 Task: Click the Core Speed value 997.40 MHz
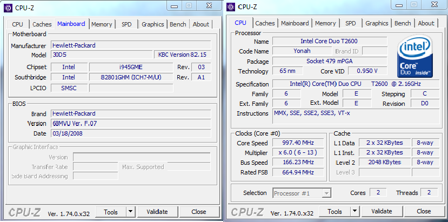point(298,143)
